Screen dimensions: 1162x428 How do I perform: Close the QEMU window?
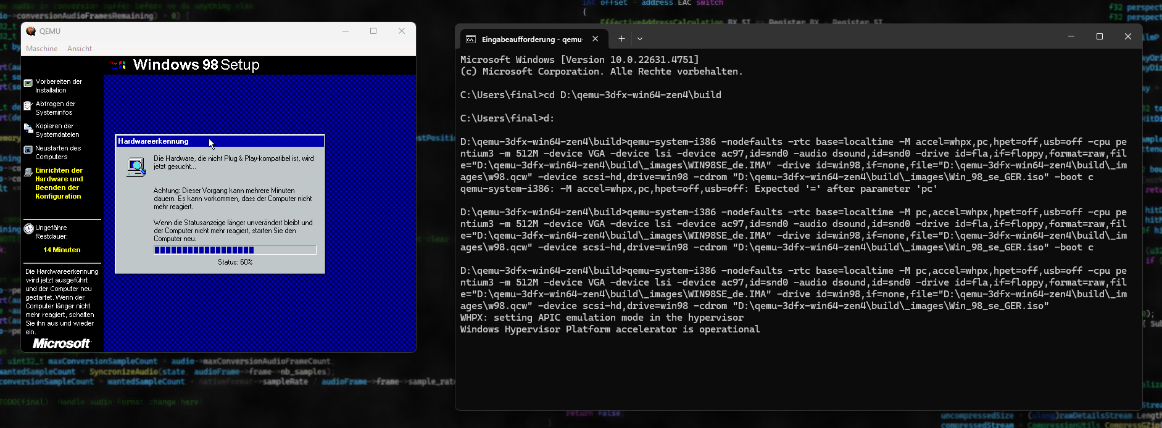[x=402, y=31]
